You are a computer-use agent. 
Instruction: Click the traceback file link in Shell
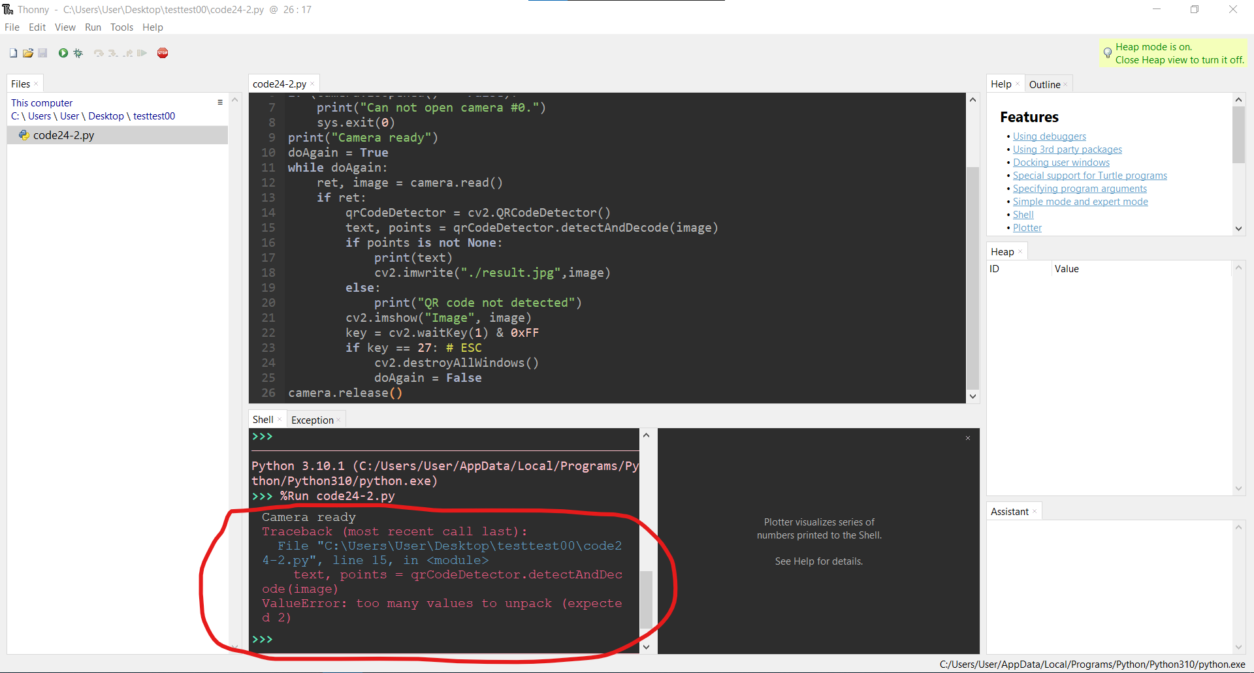click(x=442, y=553)
